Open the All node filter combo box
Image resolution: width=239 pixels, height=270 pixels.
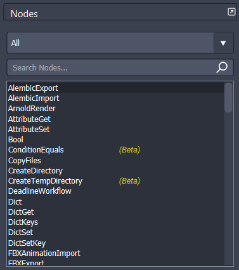120,43
